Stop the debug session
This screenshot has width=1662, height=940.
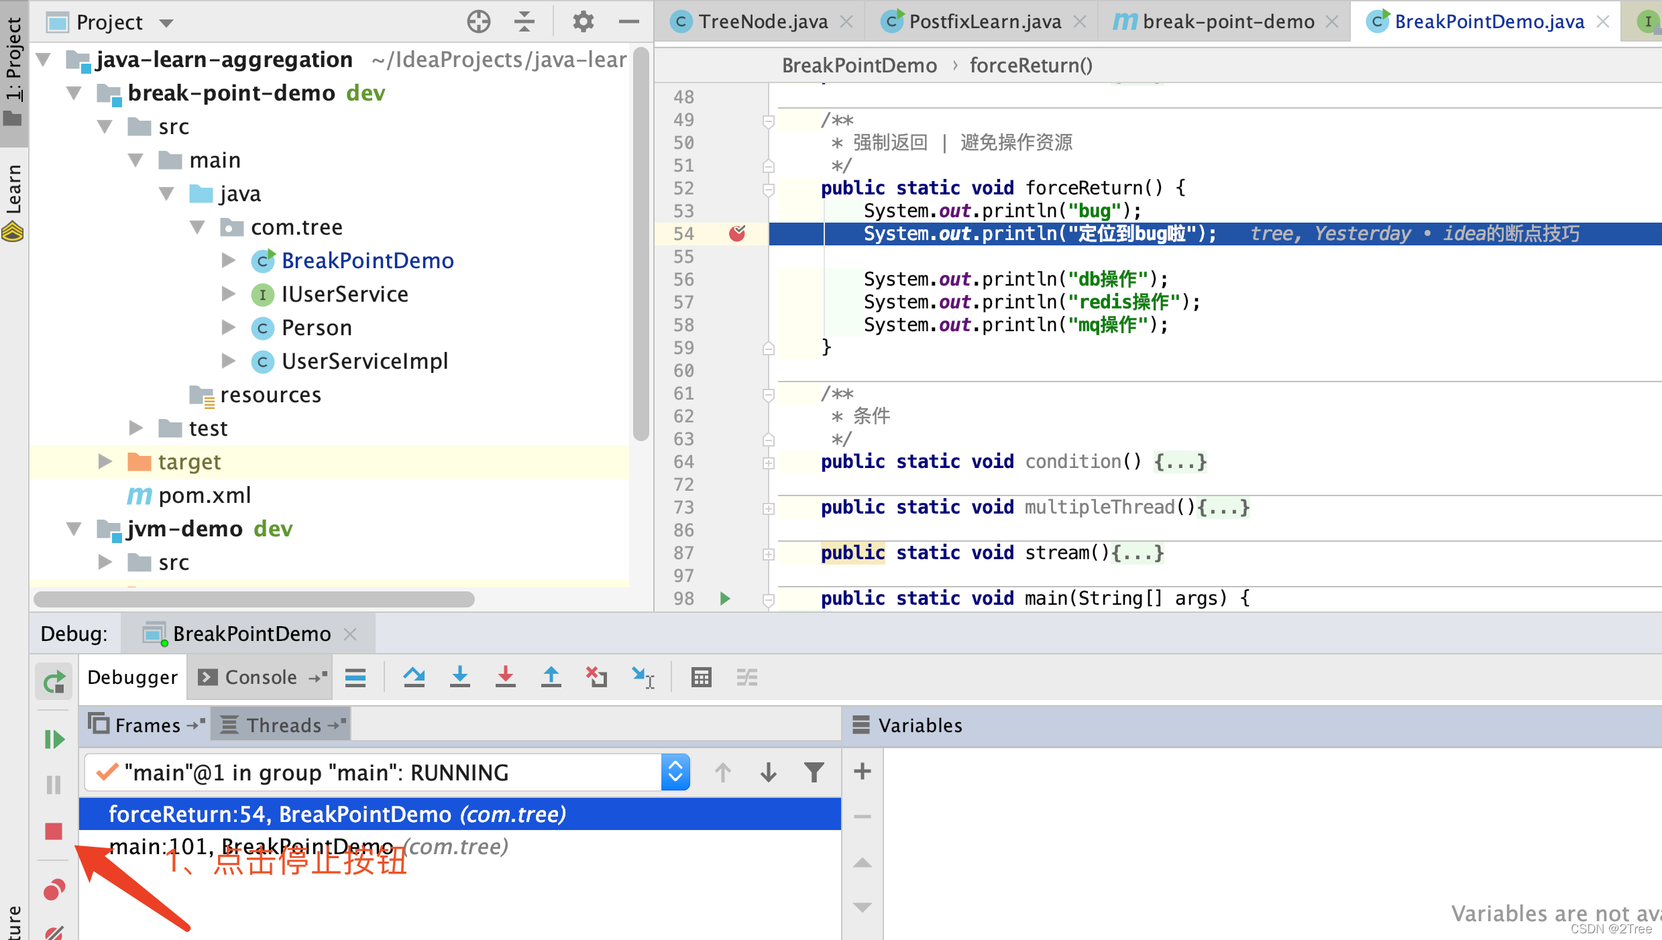pyautogui.click(x=54, y=831)
